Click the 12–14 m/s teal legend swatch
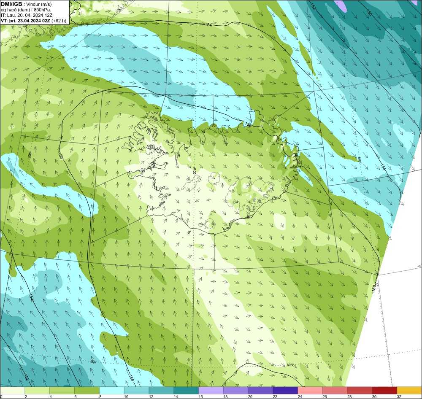The image size is (422, 399). coord(161,391)
